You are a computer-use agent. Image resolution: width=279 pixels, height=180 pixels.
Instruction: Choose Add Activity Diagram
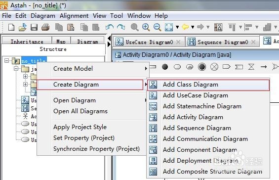tap(208, 117)
